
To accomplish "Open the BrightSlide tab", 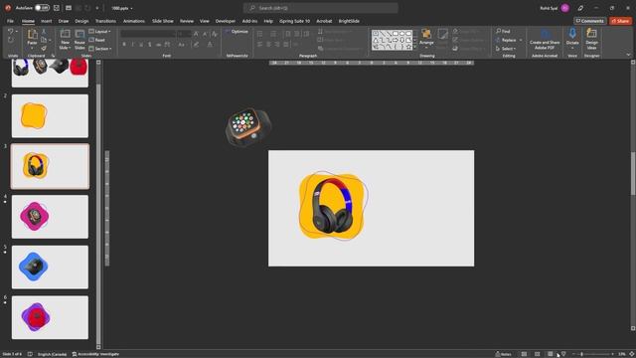I will point(349,21).
